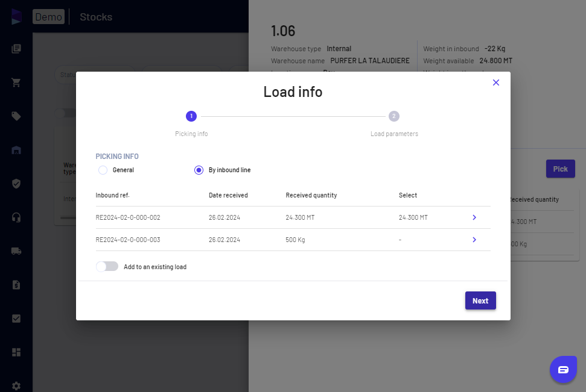Image resolution: width=586 pixels, height=392 pixels.
Task: Open the dashboard grid sidebar icon
Action: (16, 352)
